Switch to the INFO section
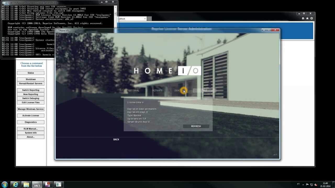 tap(204, 91)
